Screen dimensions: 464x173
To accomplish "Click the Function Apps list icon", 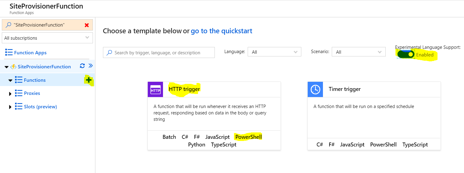I will point(9,52).
